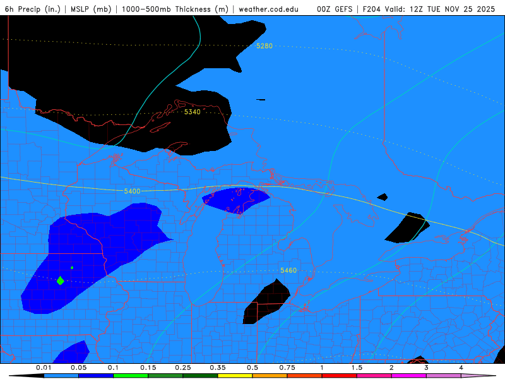This screenshot has height=379, width=505.
Task: Click the 'F204' forecast hour text
Action: point(372,9)
